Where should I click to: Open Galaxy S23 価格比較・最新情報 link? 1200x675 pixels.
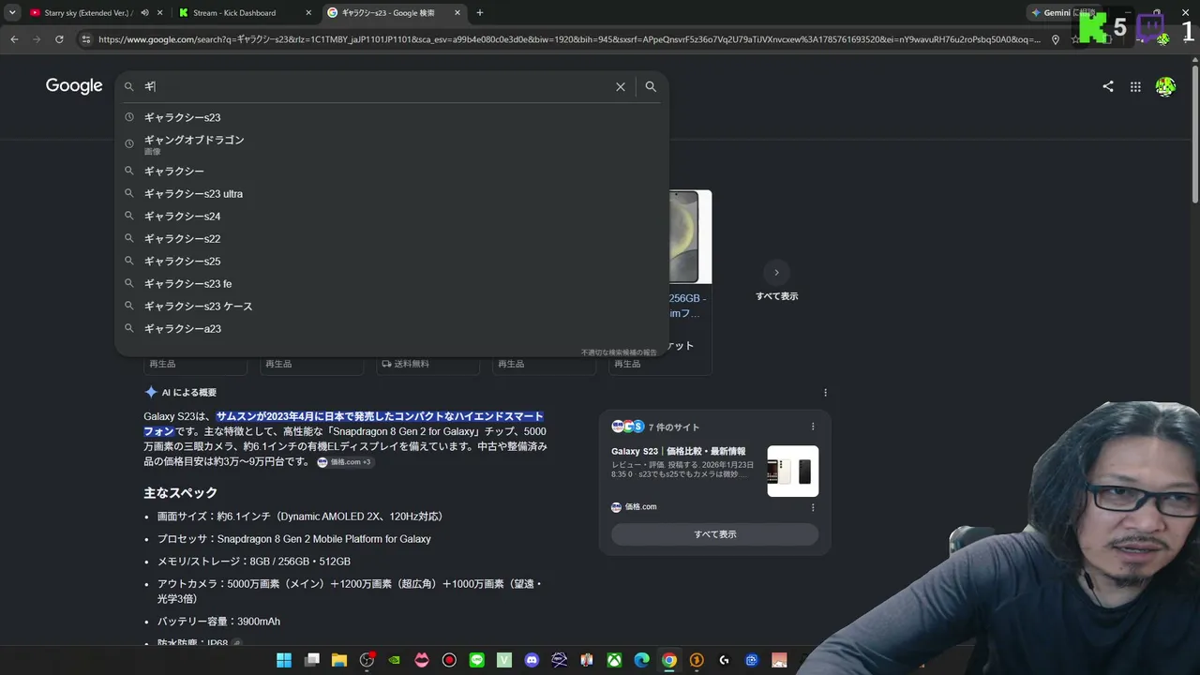point(678,452)
